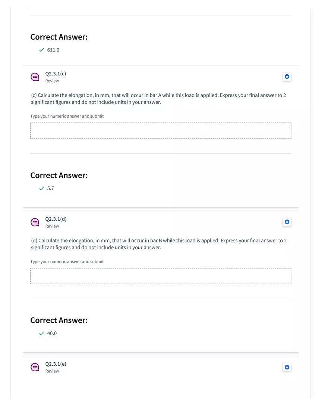Click the Review label under Q2.3.1(d)
328x406 pixels.
(52, 226)
